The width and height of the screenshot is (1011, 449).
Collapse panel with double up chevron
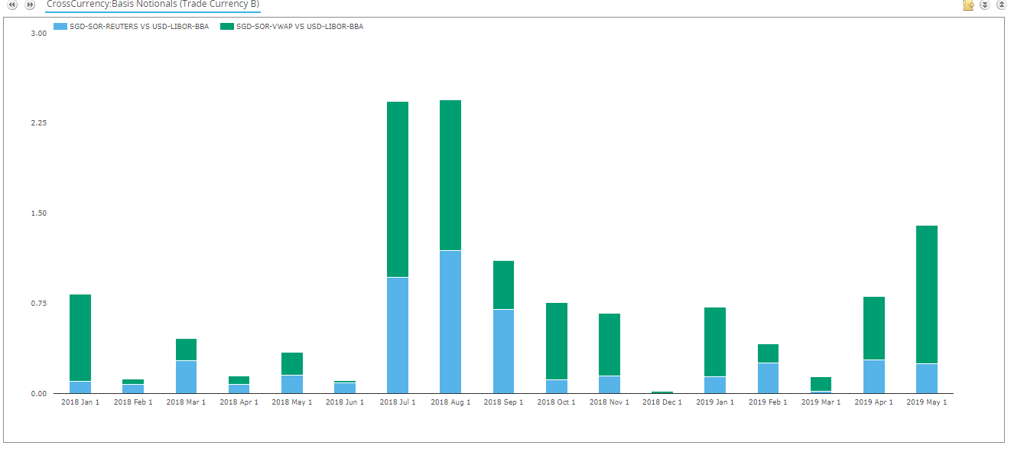1001,5
